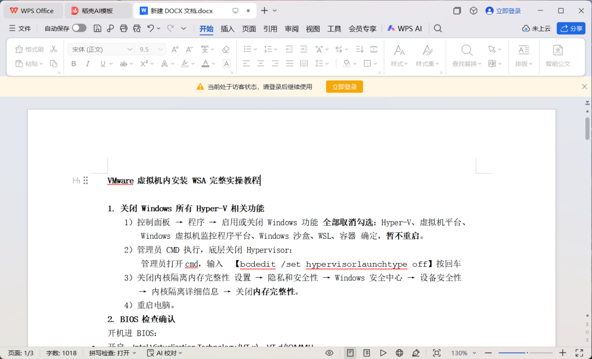Click the Decrease indent icon

(289, 49)
